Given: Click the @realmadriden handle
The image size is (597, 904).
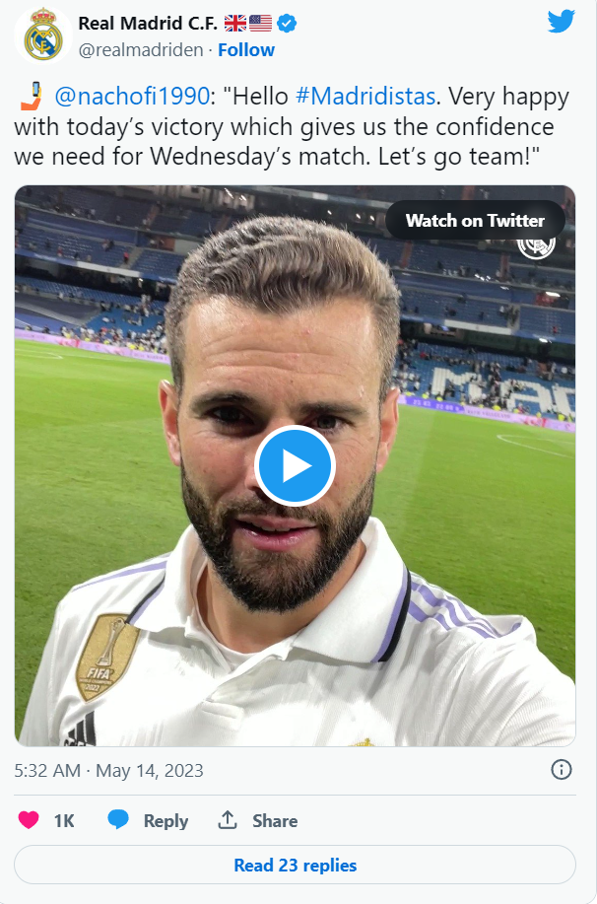Looking at the screenshot, I should [x=141, y=50].
